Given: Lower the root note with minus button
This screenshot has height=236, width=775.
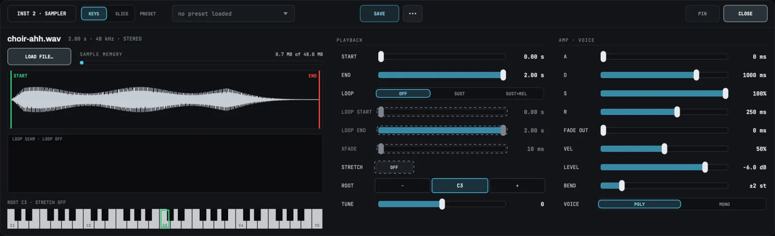Looking at the screenshot, I should (403, 186).
